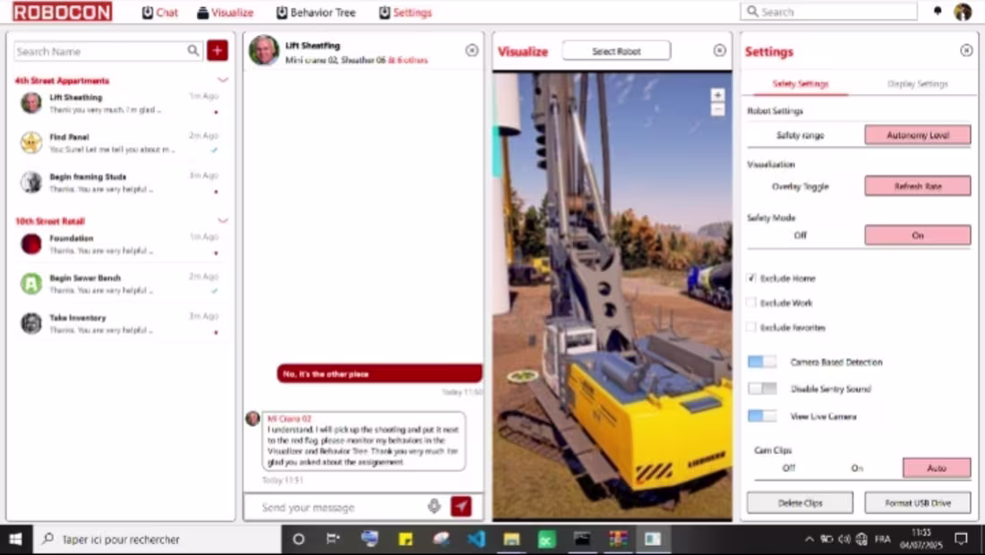Viewport: 985px width, 555px height.
Task: Toggle Disable Sentry Sound switch
Action: point(762,388)
